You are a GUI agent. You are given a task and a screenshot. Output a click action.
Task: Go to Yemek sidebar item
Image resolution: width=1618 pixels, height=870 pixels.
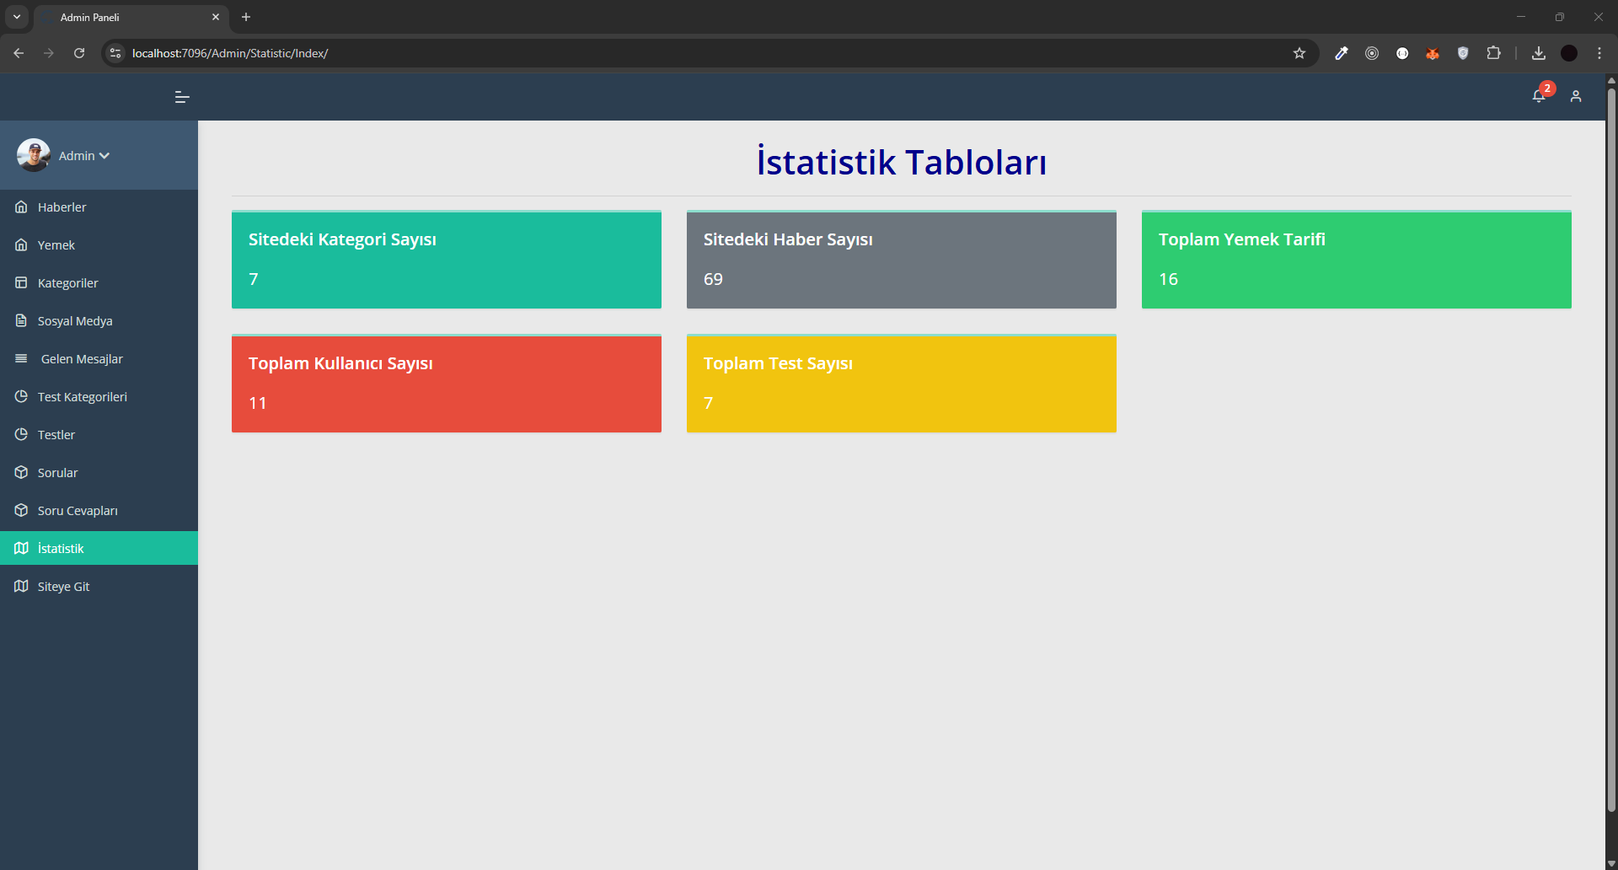point(56,245)
